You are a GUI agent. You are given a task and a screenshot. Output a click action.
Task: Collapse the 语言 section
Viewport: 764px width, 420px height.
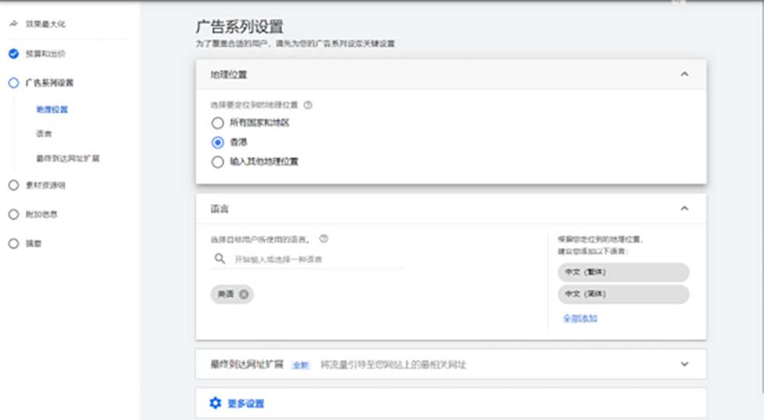coord(684,209)
